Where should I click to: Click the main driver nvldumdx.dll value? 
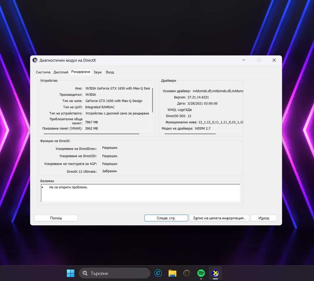pyautogui.click(x=218, y=91)
